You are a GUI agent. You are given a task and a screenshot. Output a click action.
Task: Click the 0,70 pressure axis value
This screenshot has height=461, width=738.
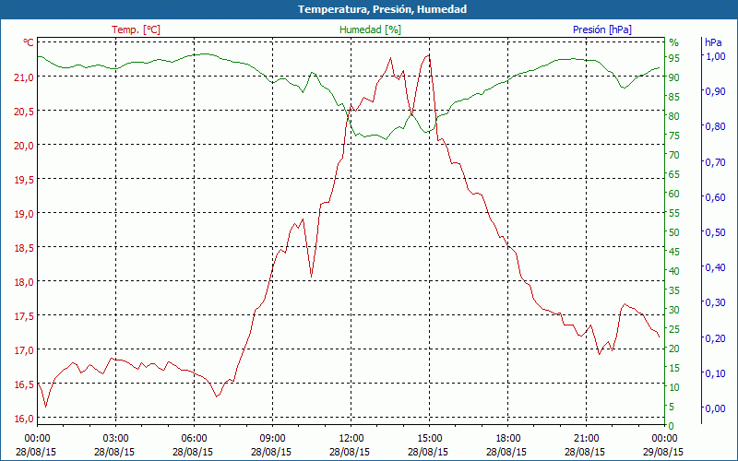(715, 162)
